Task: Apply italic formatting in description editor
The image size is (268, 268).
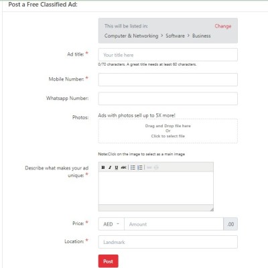Action: [110, 167]
